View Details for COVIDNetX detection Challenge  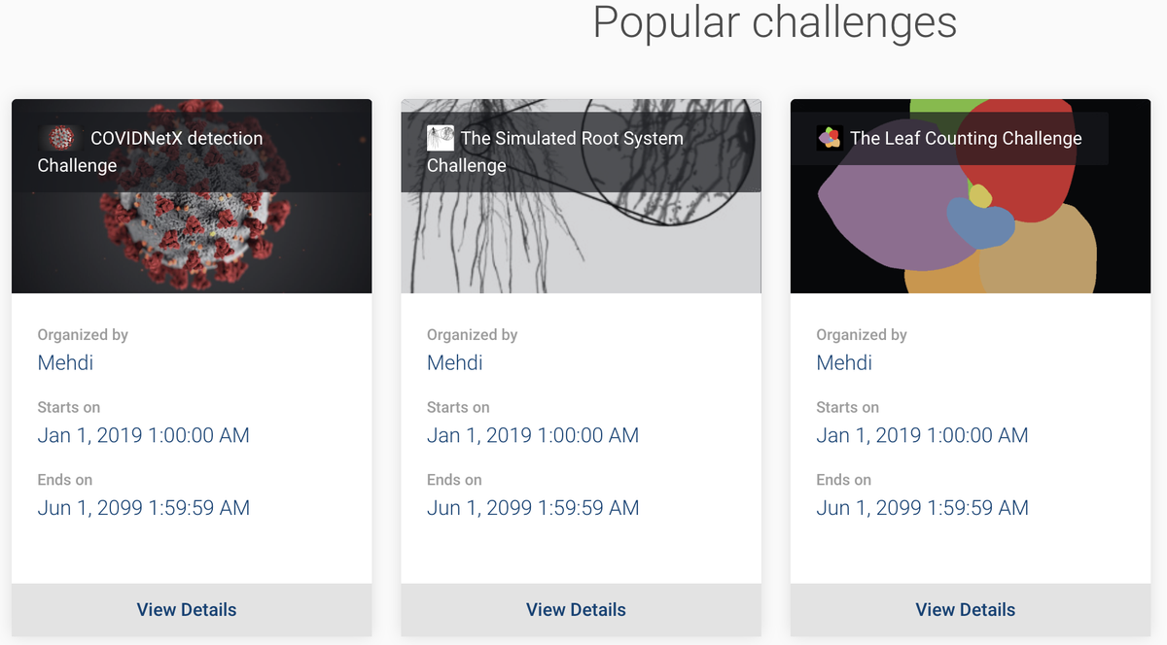pos(187,610)
